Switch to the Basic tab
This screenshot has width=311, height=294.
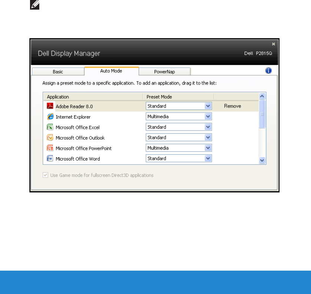(58, 72)
